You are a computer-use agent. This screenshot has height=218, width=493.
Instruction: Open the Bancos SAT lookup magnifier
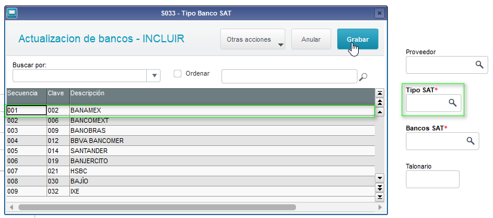pyautogui.click(x=470, y=141)
